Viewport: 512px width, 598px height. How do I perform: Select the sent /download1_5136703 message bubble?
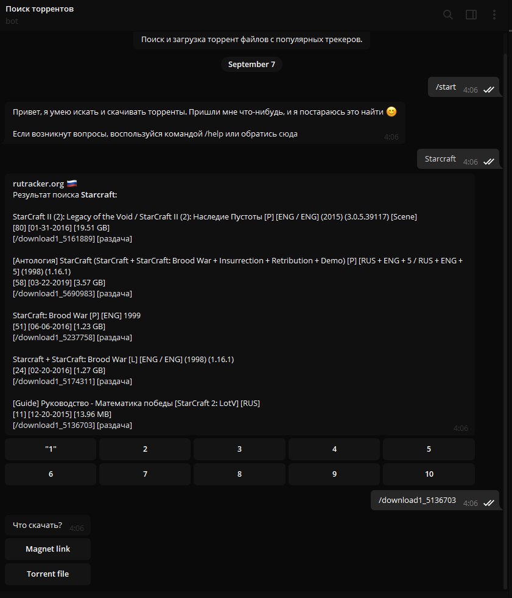(435, 500)
